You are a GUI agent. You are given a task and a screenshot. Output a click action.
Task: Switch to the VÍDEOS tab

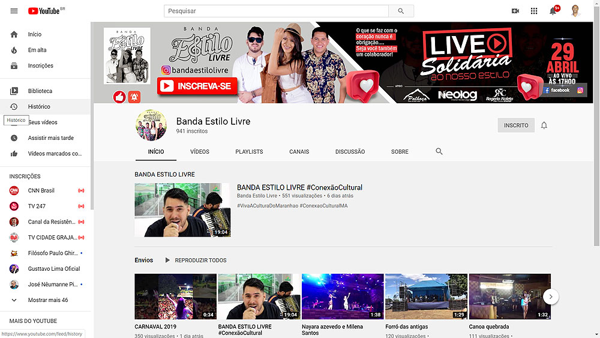[200, 151]
